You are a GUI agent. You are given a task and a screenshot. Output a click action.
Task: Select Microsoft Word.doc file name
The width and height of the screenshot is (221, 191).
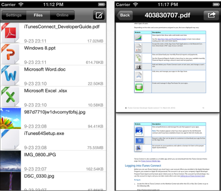pos(45,70)
